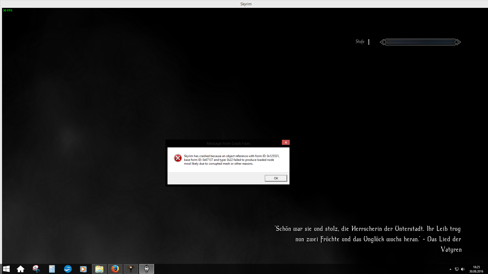The image size is (488, 274).
Task: Switch to the File Explorer window
Action: click(99, 269)
